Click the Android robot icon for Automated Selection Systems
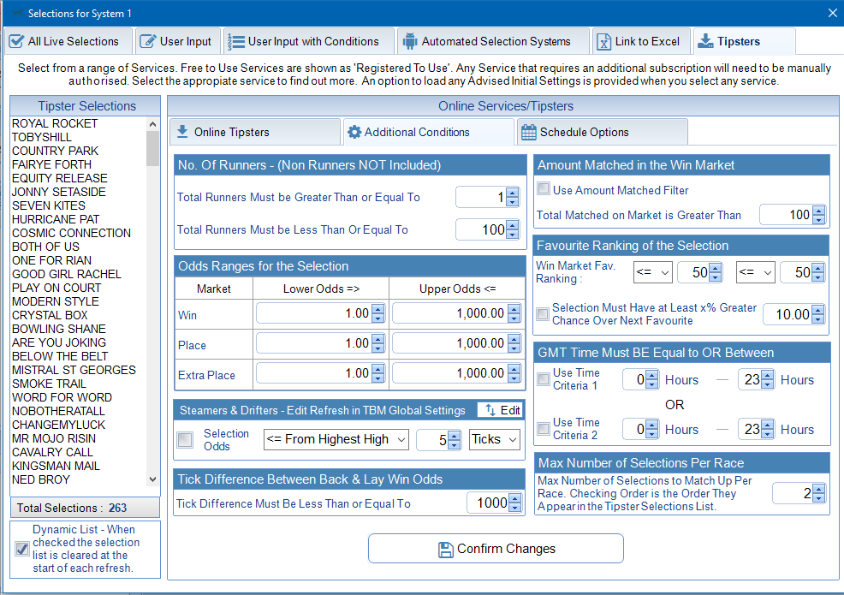Screen dimensions: 844x595 409,41
